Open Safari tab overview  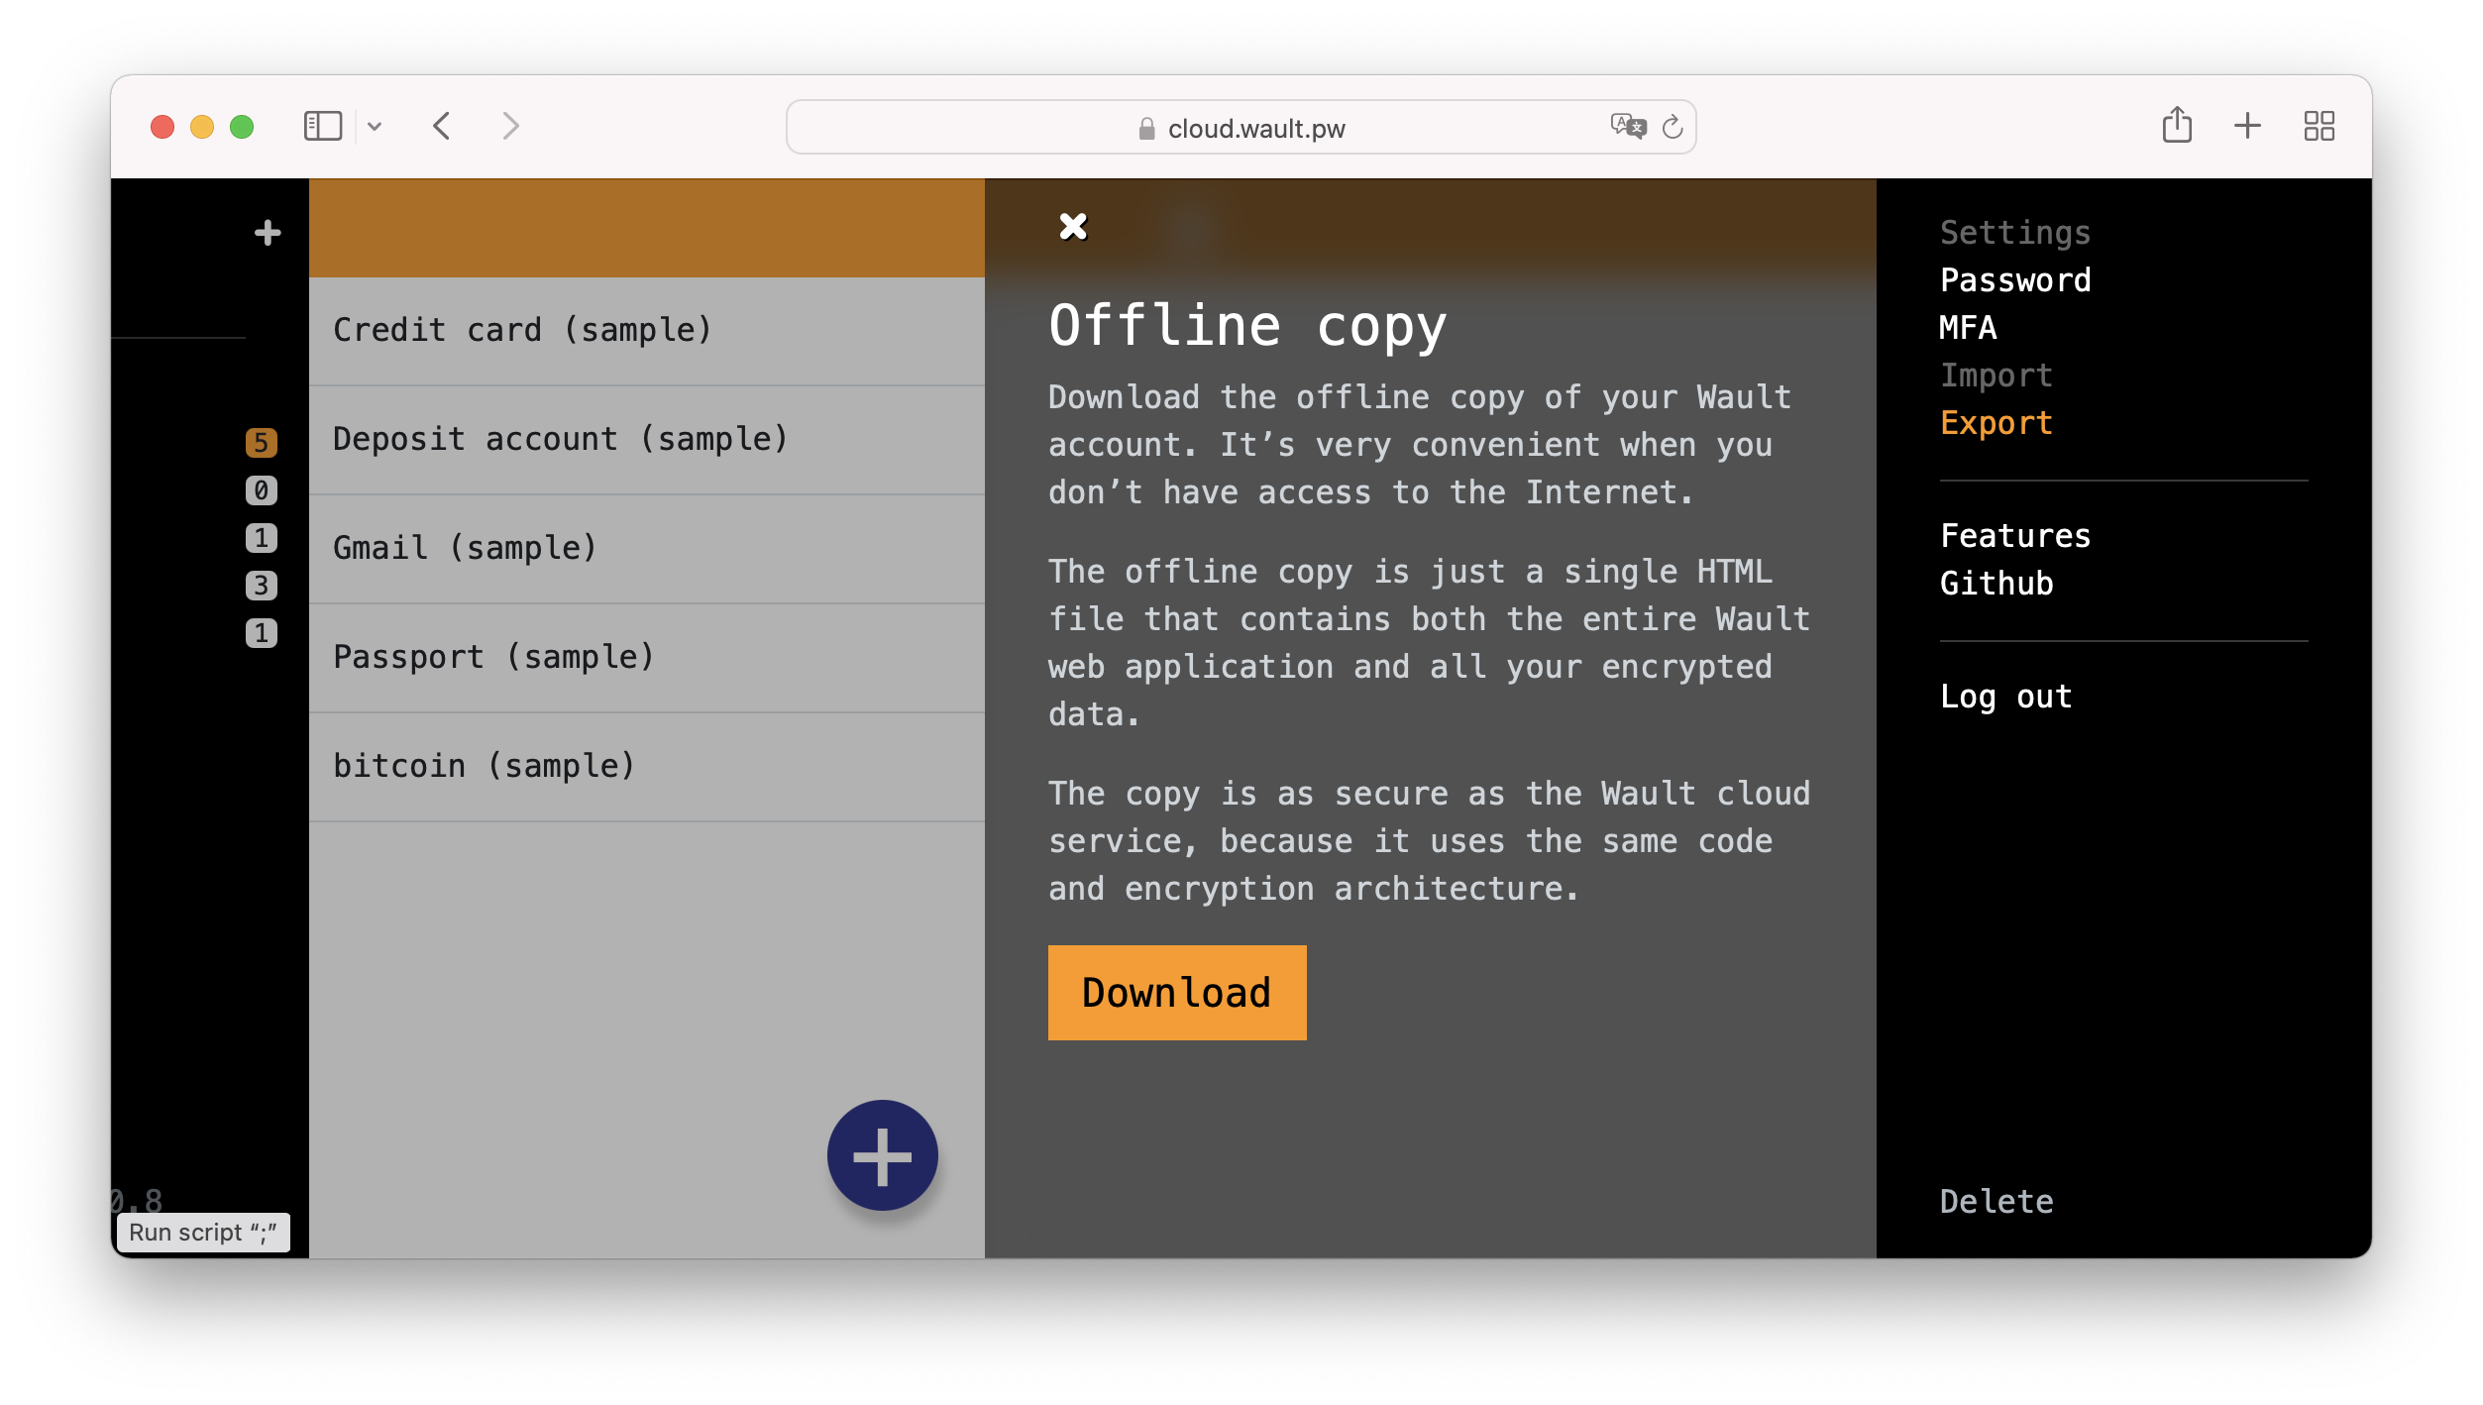2320,126
